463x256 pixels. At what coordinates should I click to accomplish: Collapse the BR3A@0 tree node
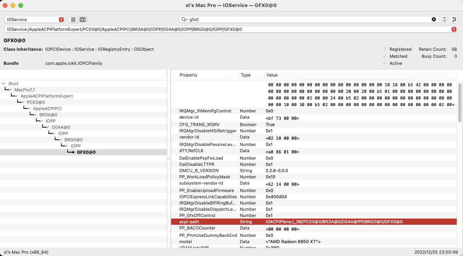click(x=36, y=115)
